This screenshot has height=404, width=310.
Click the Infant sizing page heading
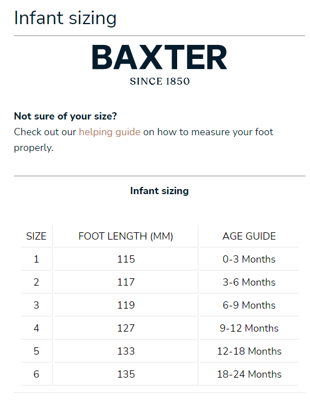65,18
